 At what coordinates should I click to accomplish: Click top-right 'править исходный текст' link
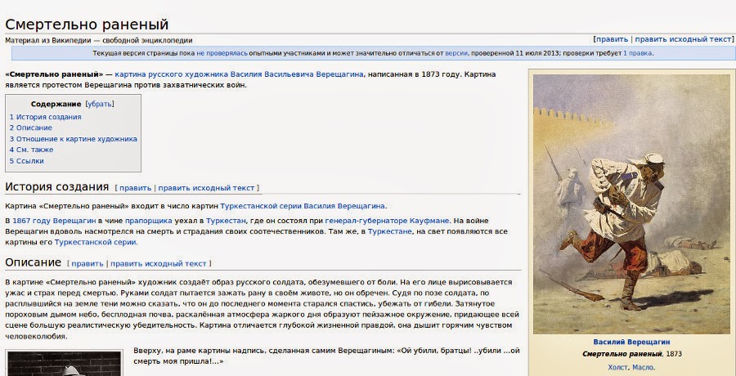(683, 39)
